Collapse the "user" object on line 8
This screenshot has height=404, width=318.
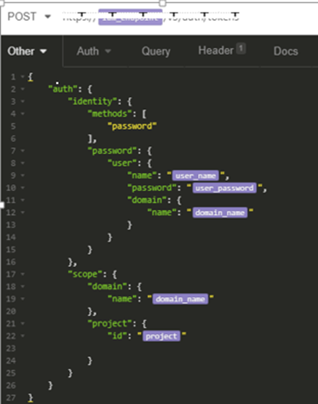23,163
